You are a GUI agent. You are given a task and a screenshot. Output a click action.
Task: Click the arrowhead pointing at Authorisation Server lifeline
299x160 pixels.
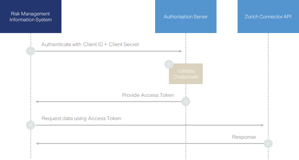point(180,51)
